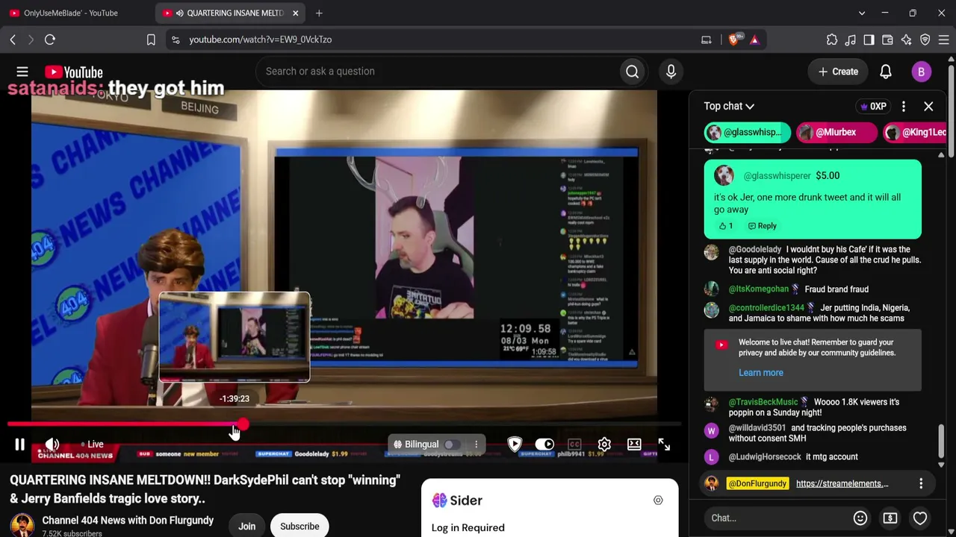Send a heart reaction in chat
The width and height of the screenshot is (956, 537).
coord(920,518)
